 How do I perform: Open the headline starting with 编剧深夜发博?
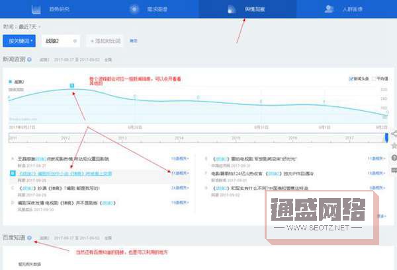coord(67,203)
